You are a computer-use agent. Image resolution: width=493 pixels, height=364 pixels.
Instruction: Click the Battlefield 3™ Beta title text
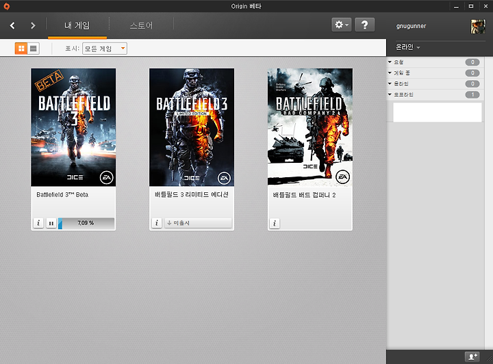(x=62, y=195)
